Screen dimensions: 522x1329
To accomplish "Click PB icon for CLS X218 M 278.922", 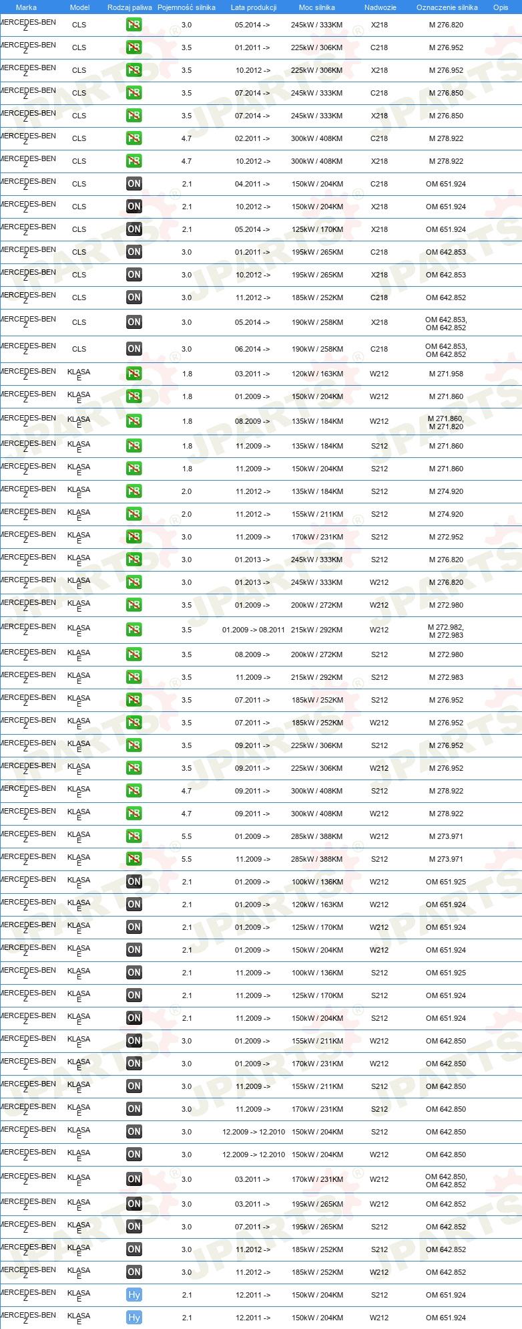I will tap(134, 161).
